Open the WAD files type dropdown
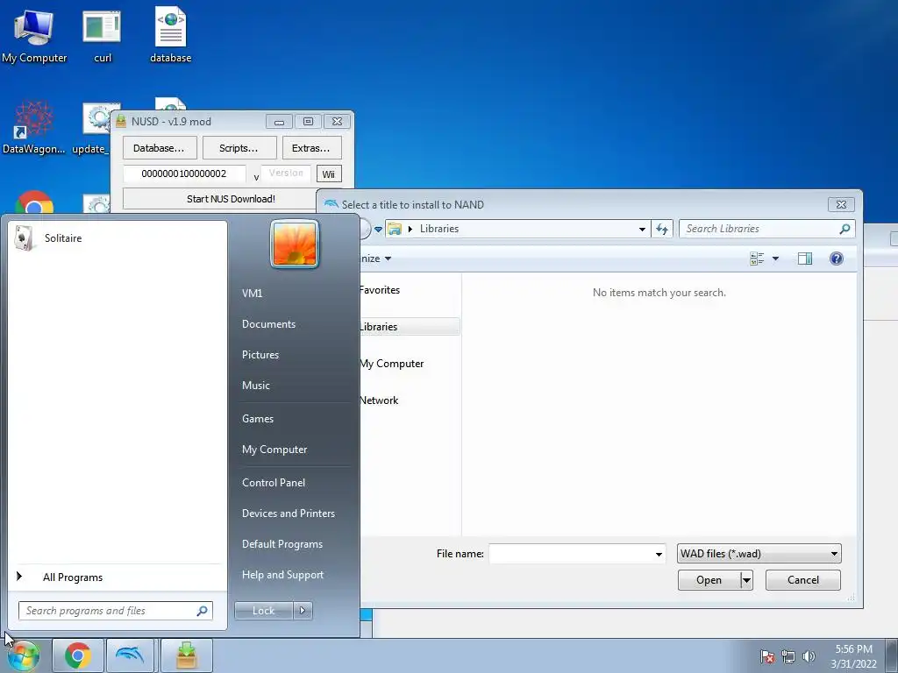The width and height of the screenshot is (898, 673). pyautogui.click(x=759, y=554)
